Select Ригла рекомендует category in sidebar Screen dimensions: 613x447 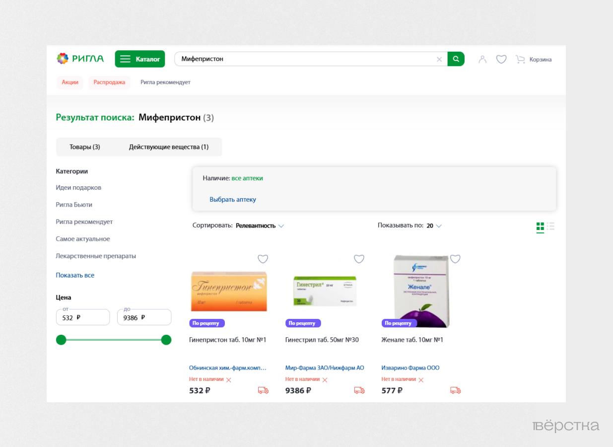pyautogui.click(x=84, y=222)
